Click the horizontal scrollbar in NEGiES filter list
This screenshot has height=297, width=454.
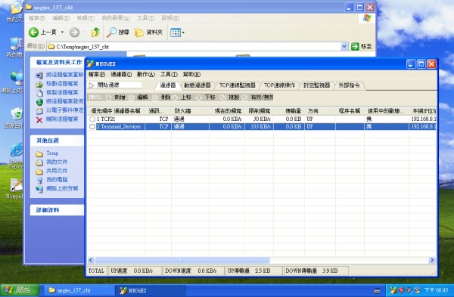click(182, 260)
